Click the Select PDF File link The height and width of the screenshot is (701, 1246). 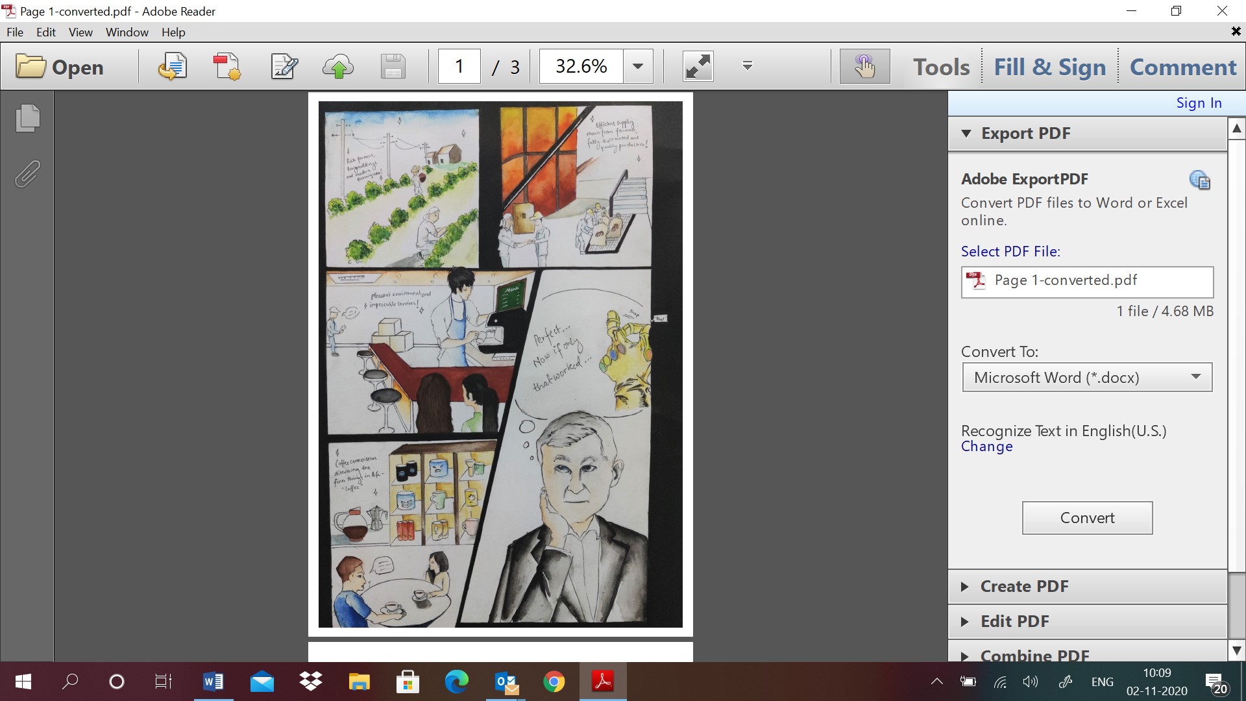1010,252
